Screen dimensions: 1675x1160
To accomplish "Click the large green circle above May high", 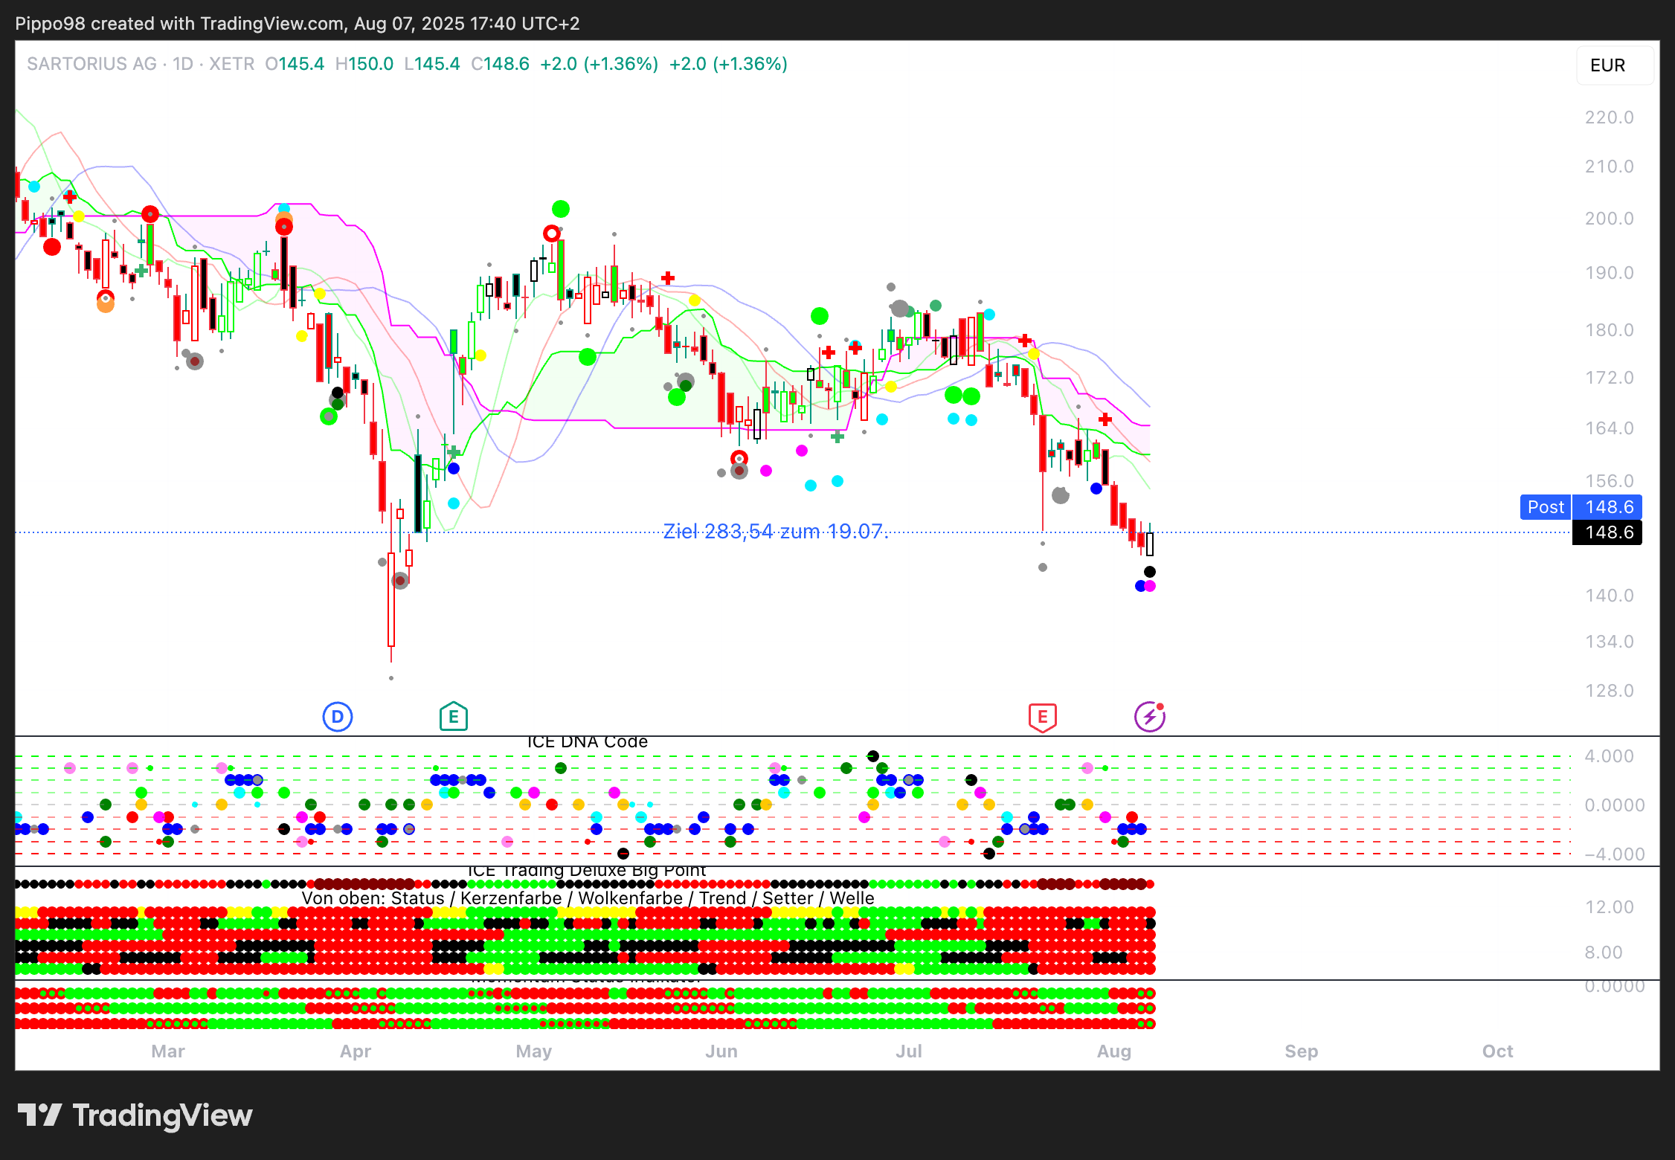I will pos(561,209).
